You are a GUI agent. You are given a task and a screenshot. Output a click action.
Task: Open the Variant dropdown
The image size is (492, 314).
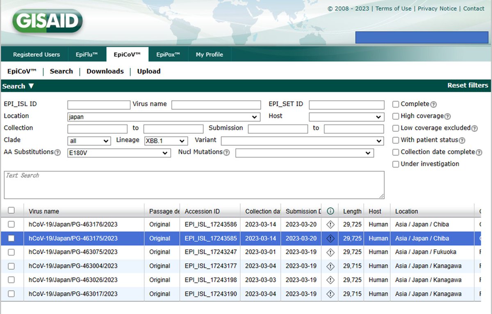302,141
